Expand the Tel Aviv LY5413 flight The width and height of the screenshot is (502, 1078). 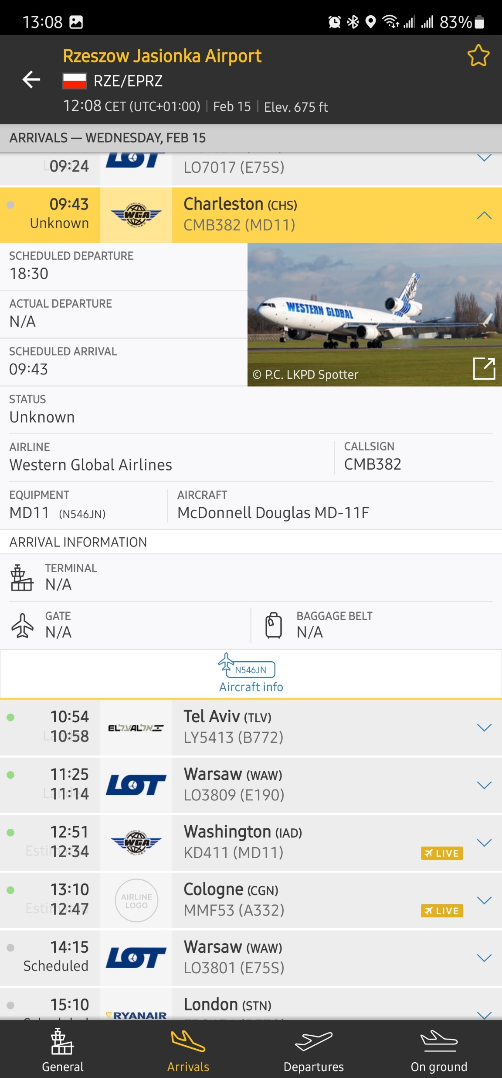click(484, 728)
